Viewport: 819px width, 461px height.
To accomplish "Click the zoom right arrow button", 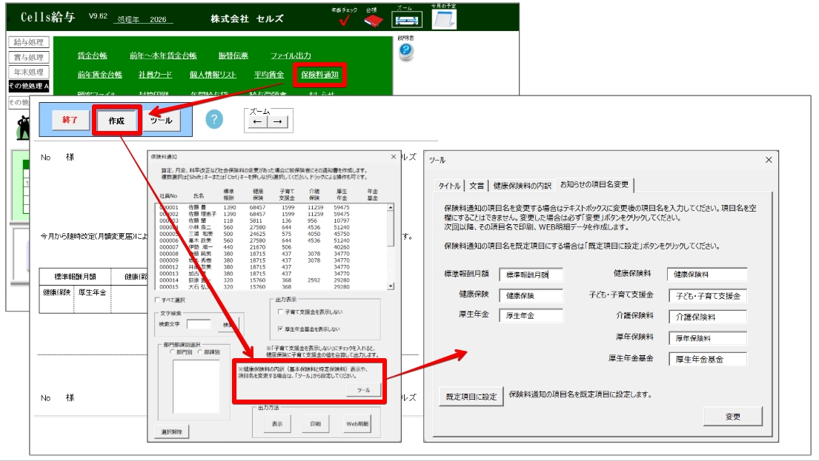I will 278,121.
